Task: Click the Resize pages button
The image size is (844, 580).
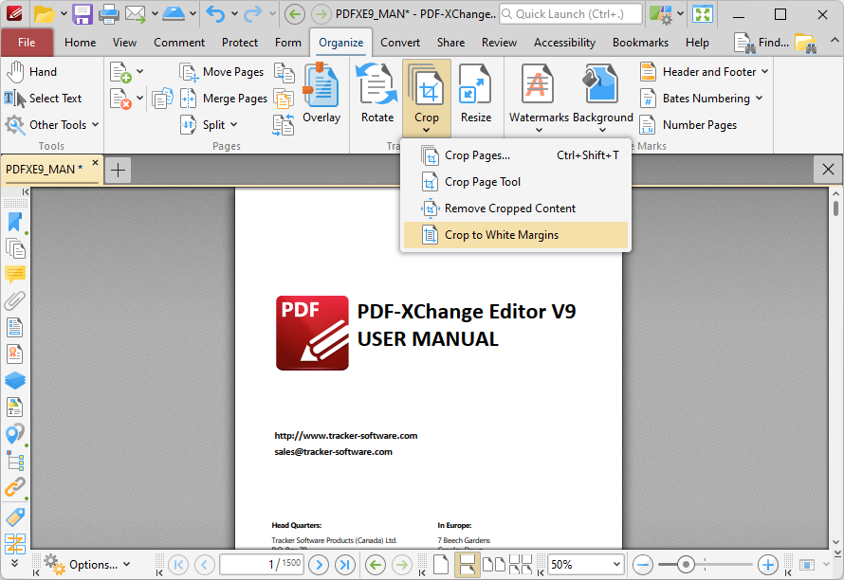Action: pyautogui.click(x=476, y=94)
